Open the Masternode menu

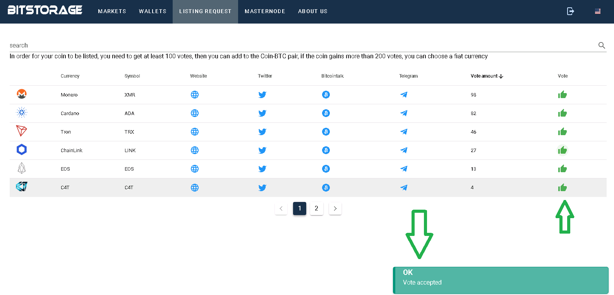click(265, 11)
